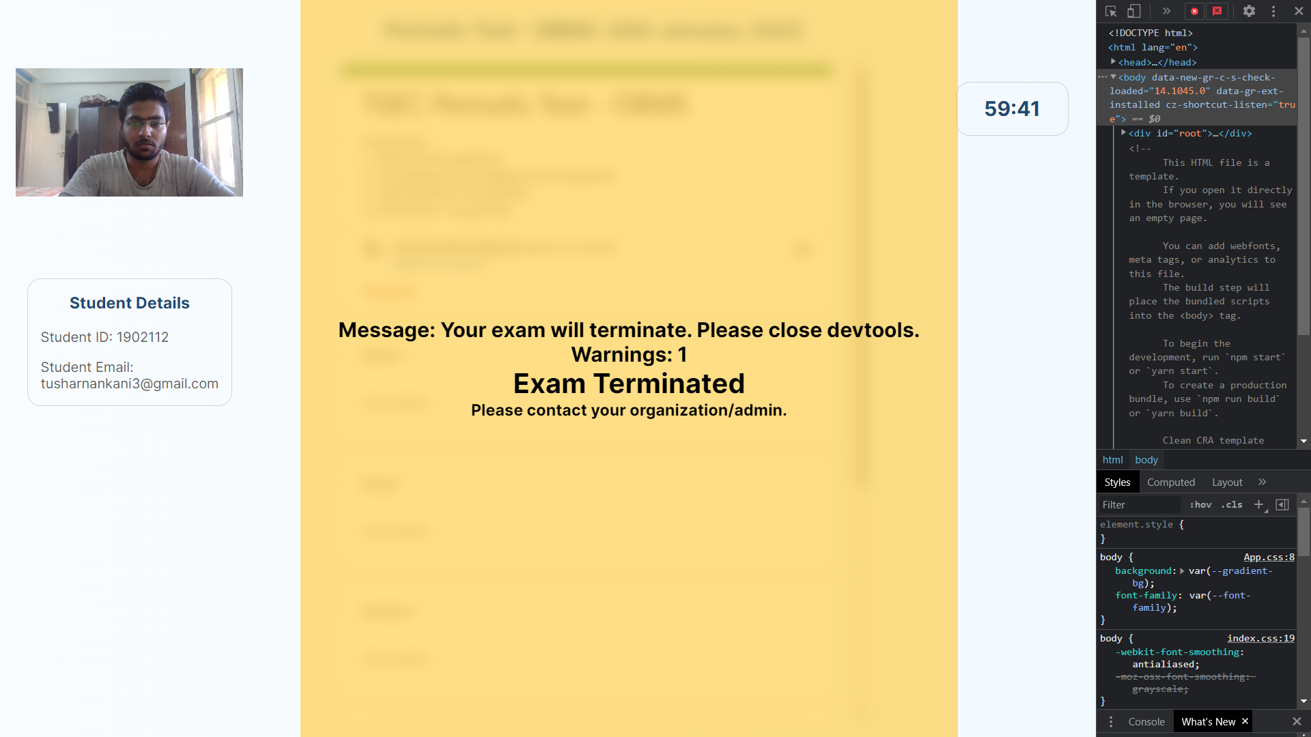Click the DevTools more options ellipsis icon

(x=1273, y=11)
